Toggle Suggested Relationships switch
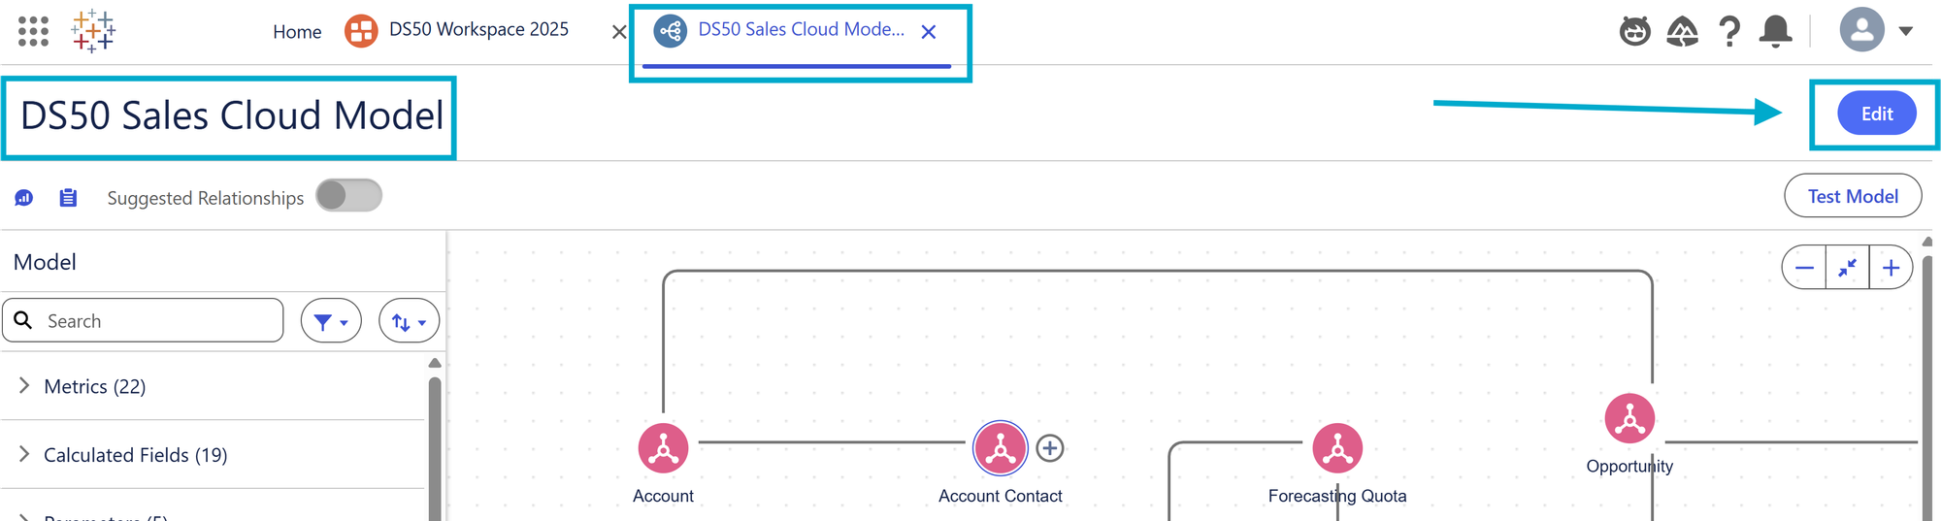Viewport: 1941px width, 521px height. [x=349, y=196]
